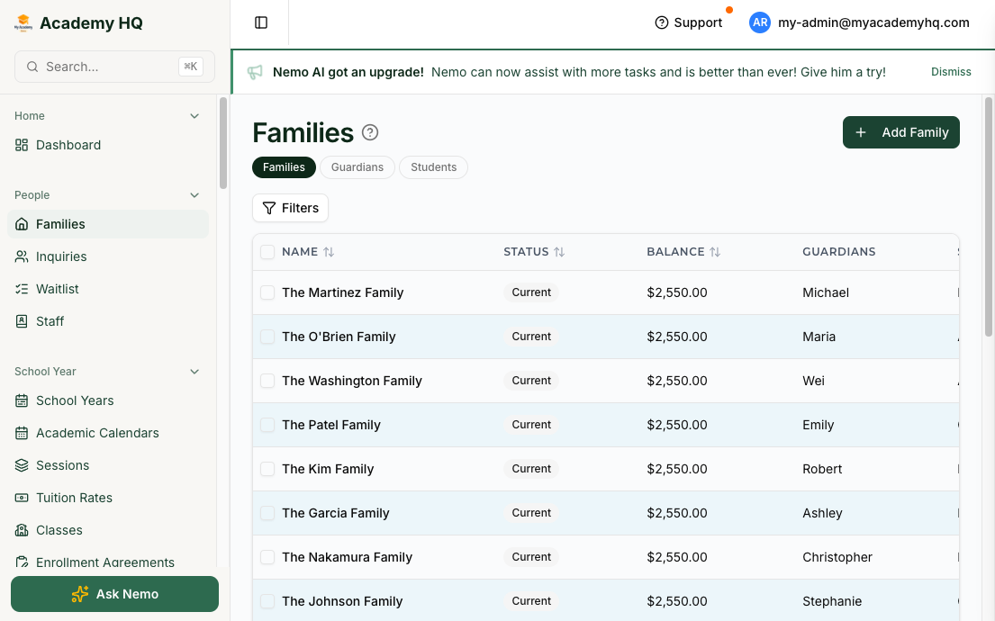Check The Washington Family row checkbox
The width and height of the screenshot is (995, 621).
point(267,381)
